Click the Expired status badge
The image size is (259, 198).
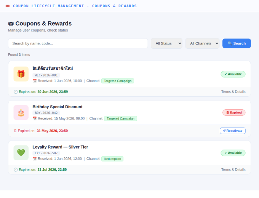click(234, 113)
